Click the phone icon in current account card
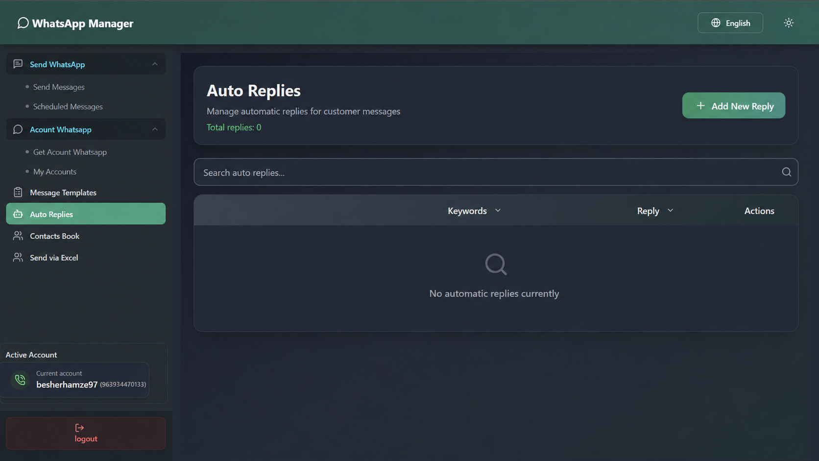This screenshot has width=819, height=461. point(20,380)
